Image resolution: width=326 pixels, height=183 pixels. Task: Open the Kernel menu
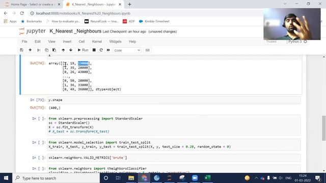pos(97,42)
